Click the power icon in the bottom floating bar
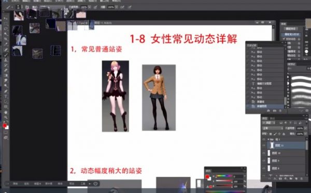 (95, 184)
